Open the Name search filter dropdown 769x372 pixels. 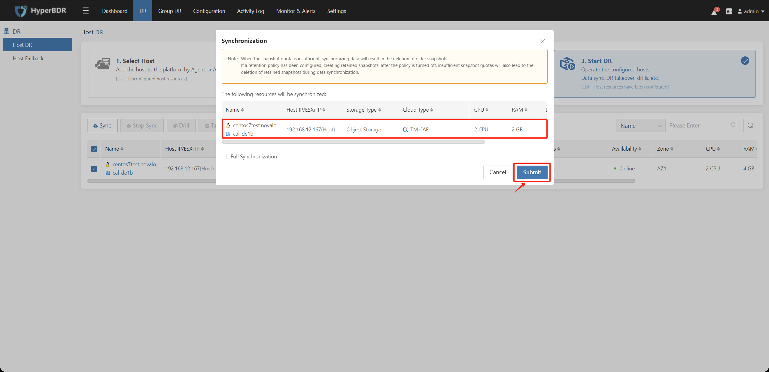641,126
